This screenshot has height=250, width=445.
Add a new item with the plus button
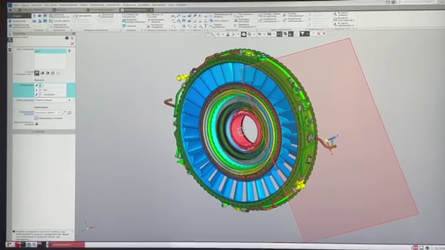point(70,51)
